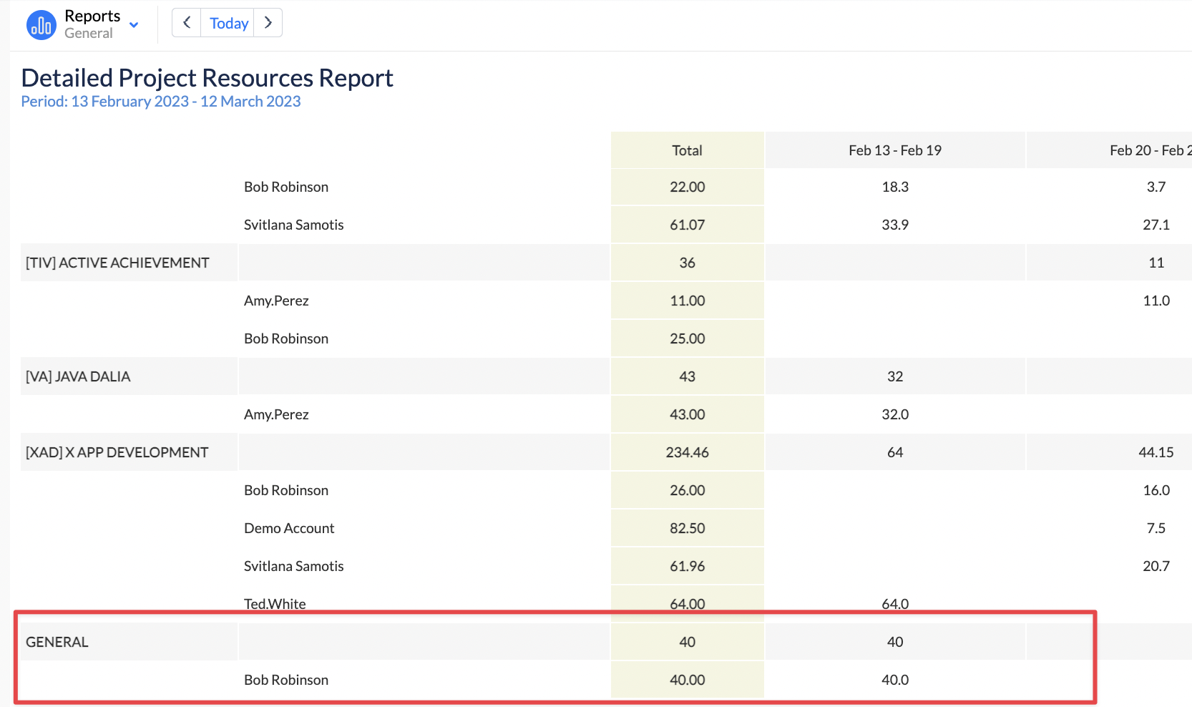
Task: Click the blue Reports chart icon
Action: (41, 25)
